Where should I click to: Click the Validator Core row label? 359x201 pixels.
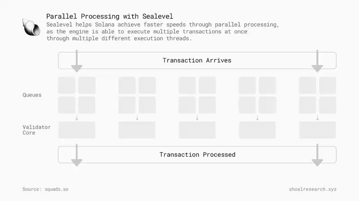(x=36, y=130)
